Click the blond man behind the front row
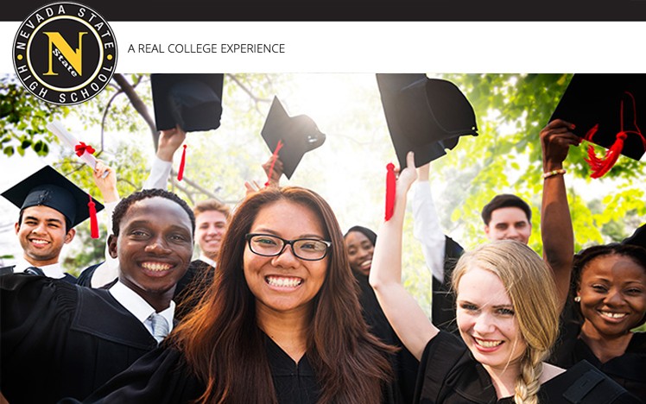The width and height of the screenshot is (646, 404). point(211,230)
